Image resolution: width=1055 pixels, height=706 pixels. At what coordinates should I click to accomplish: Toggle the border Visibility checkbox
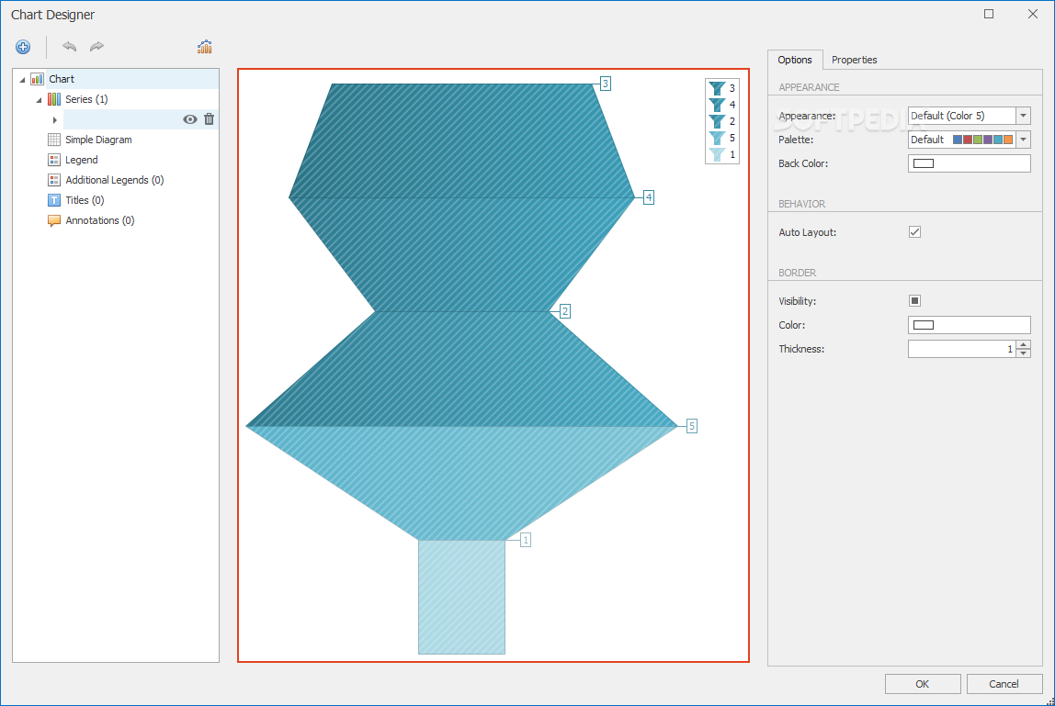[914, 300]
